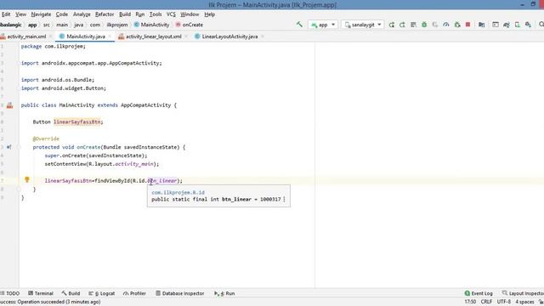Viewport: 544px width, 306px height.
Task: Click the app breadcrumb in navigation bar
Action: [x=32, y=25]
